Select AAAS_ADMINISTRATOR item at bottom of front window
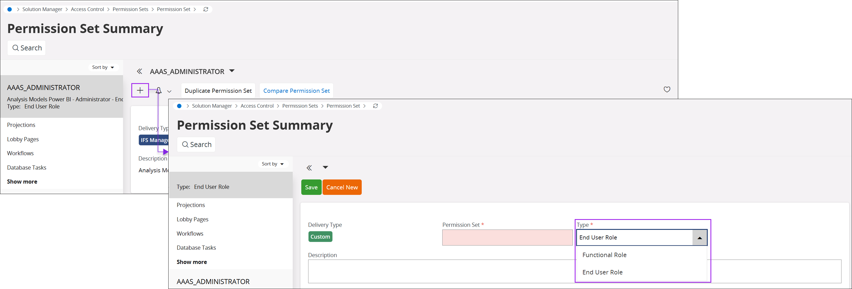The height and width of the screenshot is (289, 852). pos(213,281)
